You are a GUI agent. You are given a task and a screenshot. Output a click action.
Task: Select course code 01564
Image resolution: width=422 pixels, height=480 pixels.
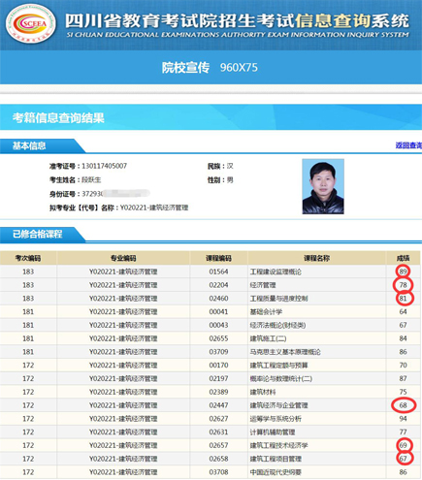coord(218,272)
